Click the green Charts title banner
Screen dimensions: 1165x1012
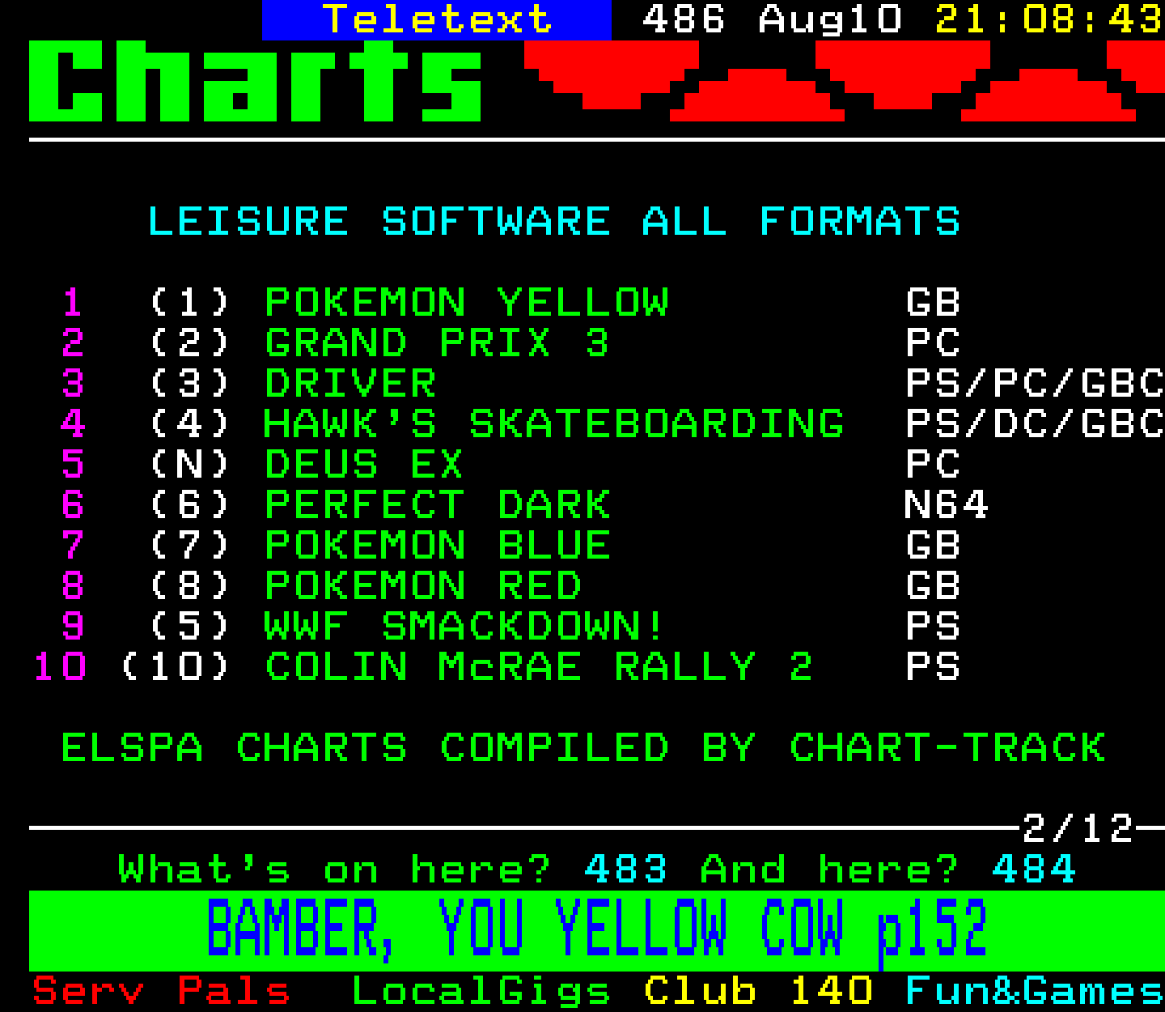[256, 81]
